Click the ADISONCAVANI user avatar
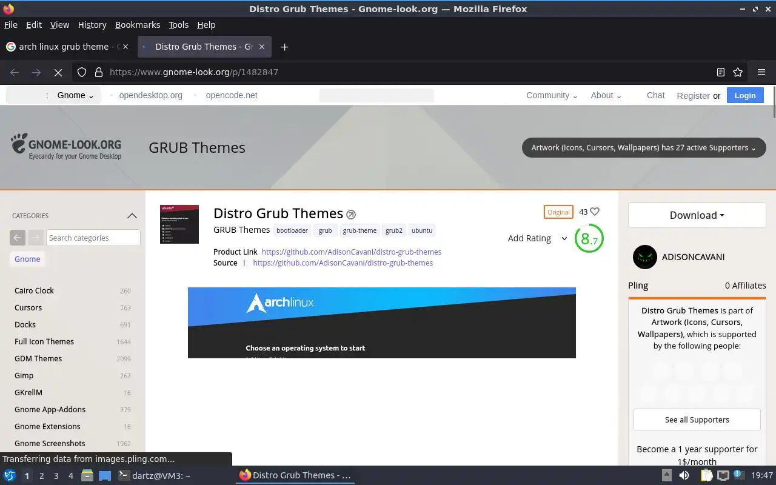This screenshot has width=776, height=485. coord(645,257)
